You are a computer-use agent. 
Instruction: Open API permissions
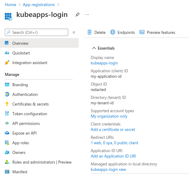click(x=26, y=123)
